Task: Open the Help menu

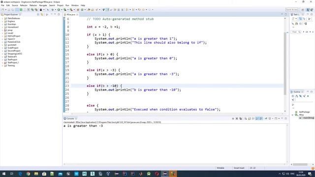Action: [x=83, y=5]
